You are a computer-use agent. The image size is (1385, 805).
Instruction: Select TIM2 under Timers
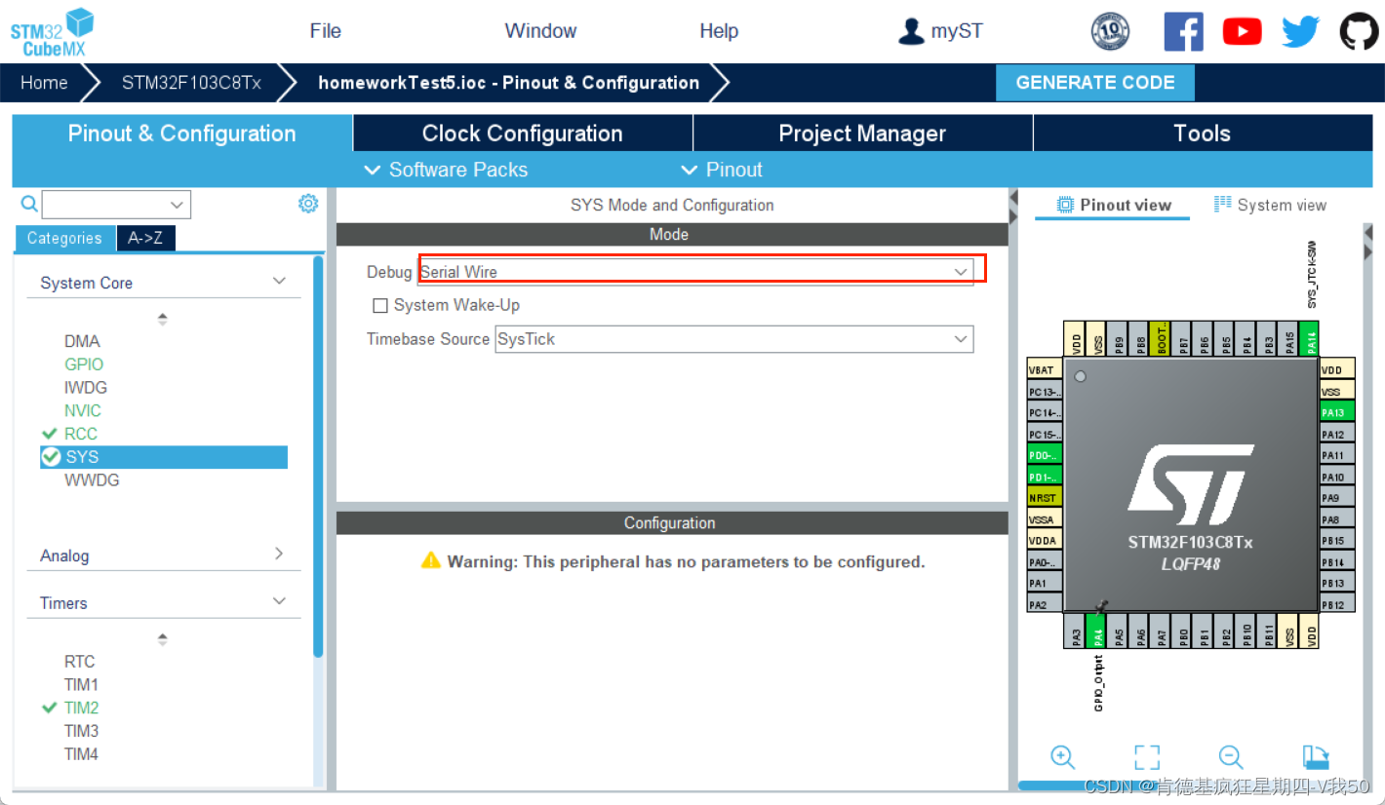click(81, 708)
